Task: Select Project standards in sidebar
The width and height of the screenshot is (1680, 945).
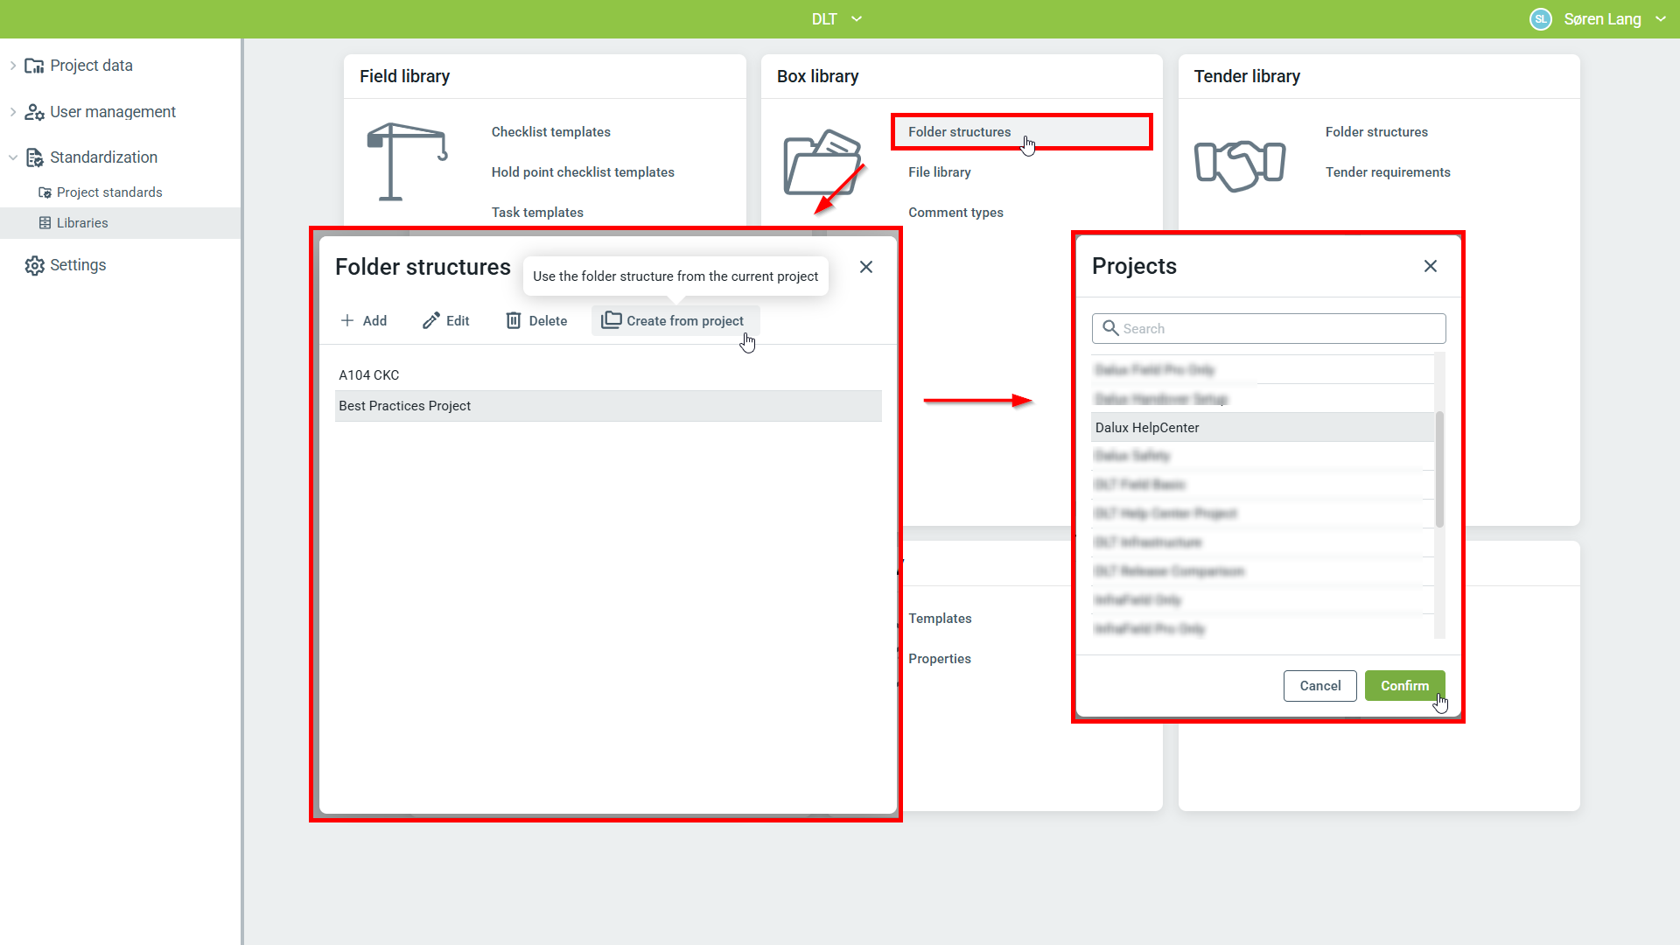Action: pos(108,192)
